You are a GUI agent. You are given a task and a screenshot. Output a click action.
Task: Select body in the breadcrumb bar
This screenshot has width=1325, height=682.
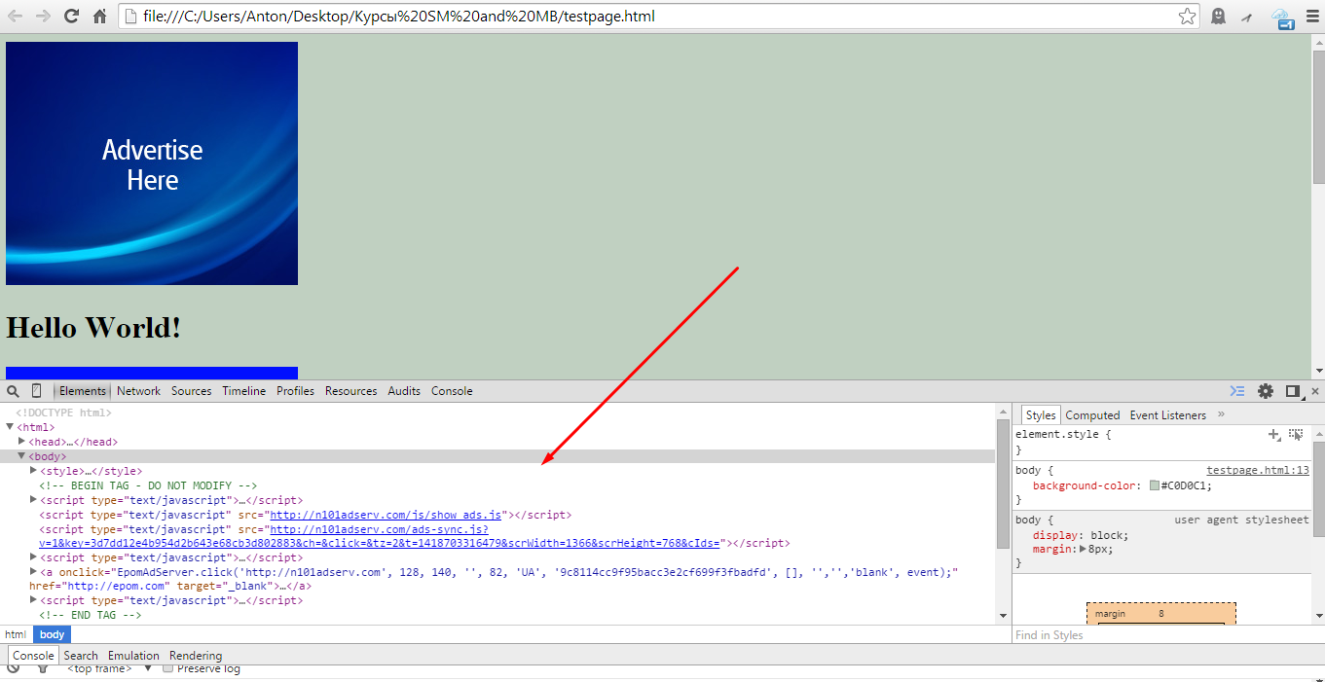tap(52, 634)
